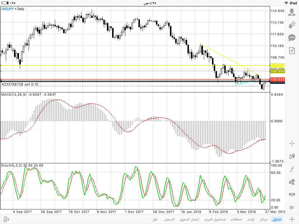299x224 pixels.
Task: Open the السجل tab
Action: tap(169, 219)
